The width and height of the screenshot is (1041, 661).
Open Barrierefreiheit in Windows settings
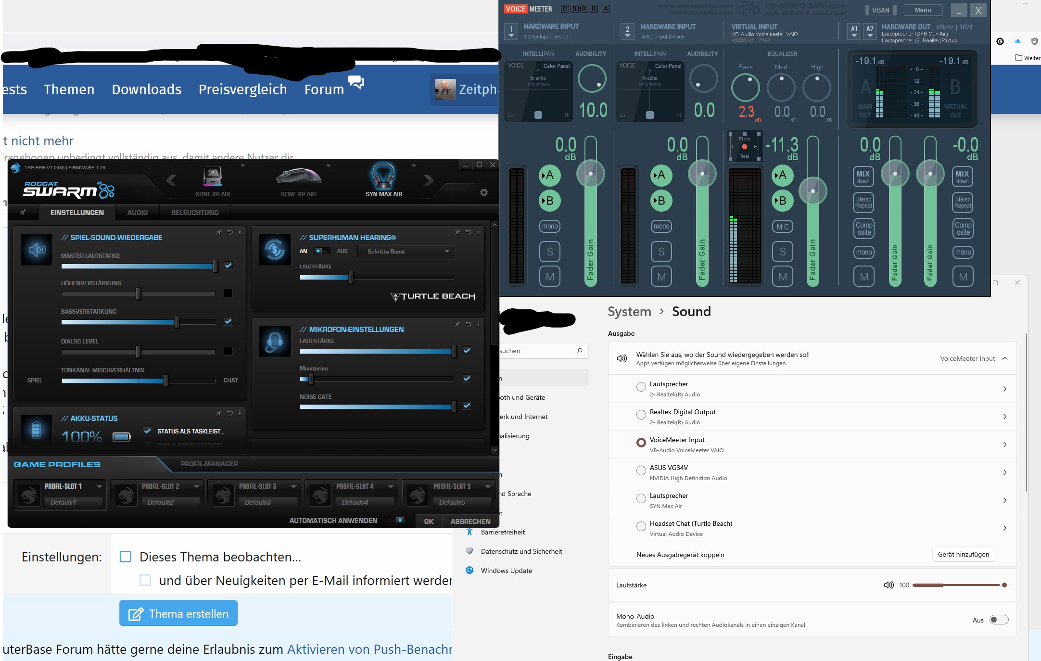(x=503, y=532)
